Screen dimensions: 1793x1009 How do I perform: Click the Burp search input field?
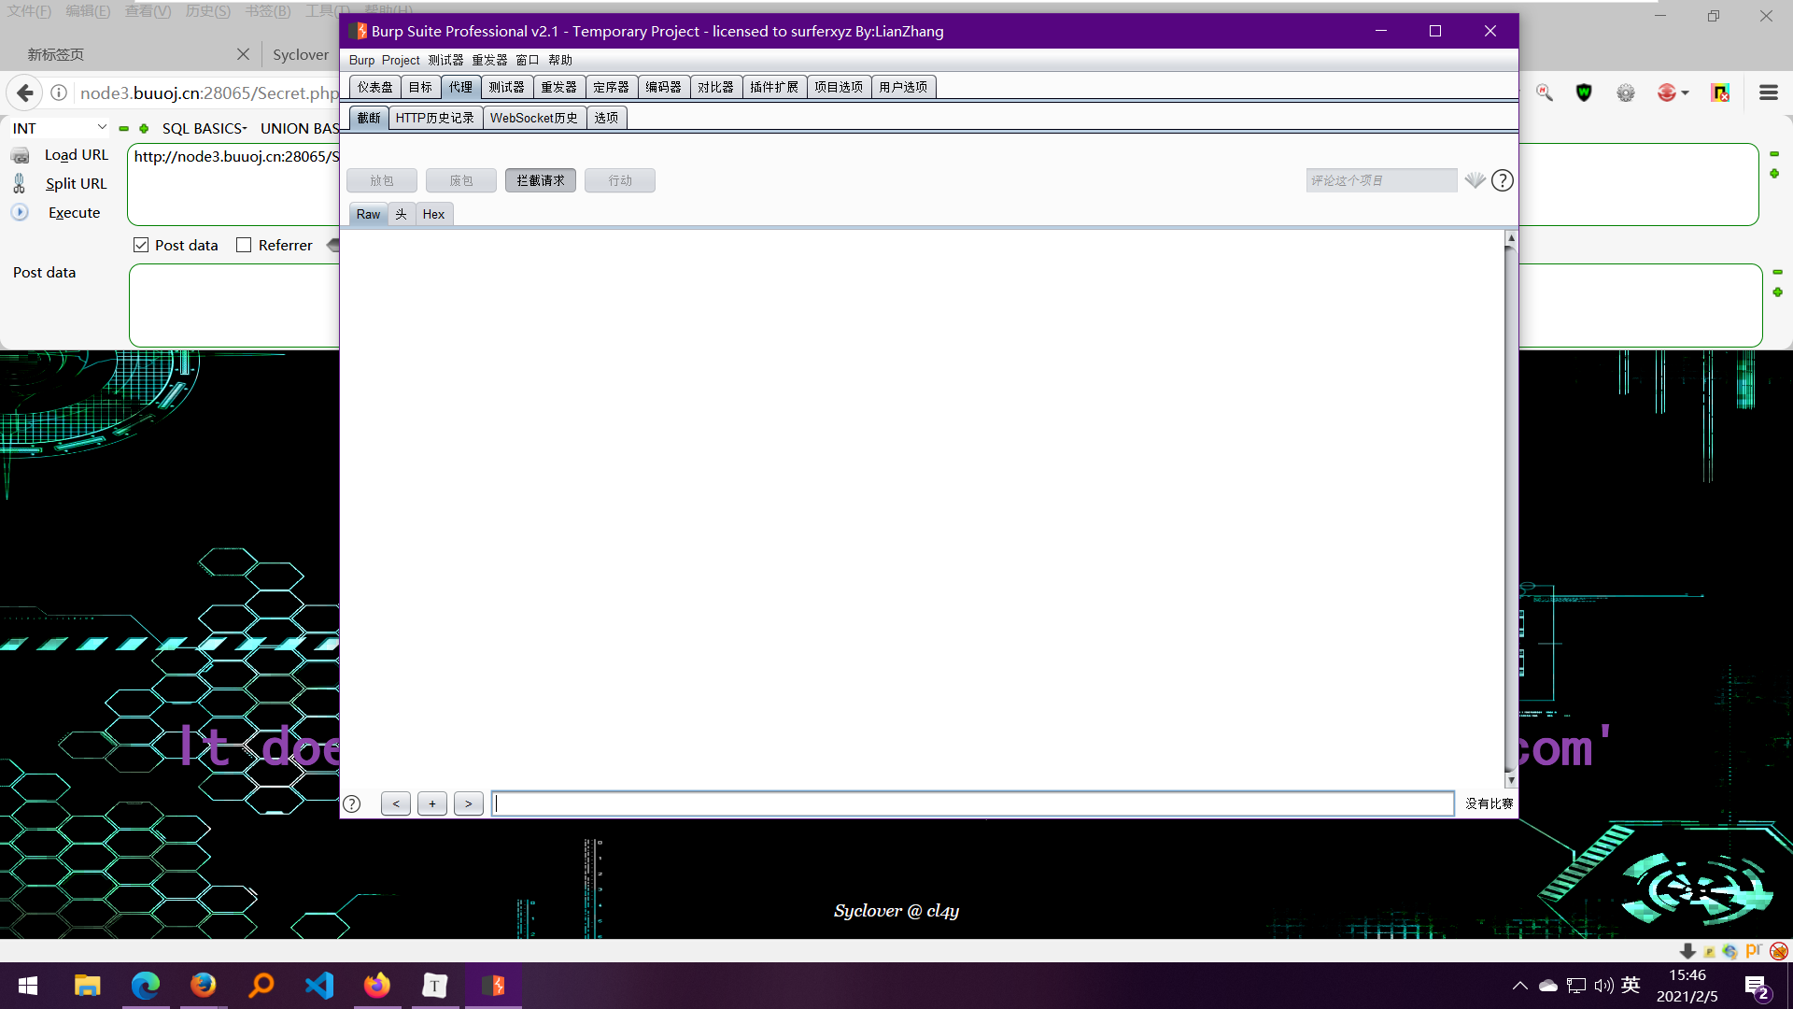[971, 803]
